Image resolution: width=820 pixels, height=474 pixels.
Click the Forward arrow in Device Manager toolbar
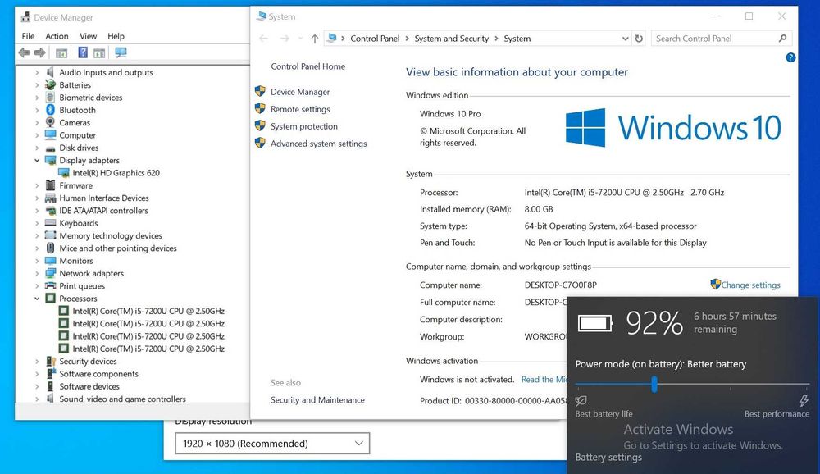pos(40,52)
